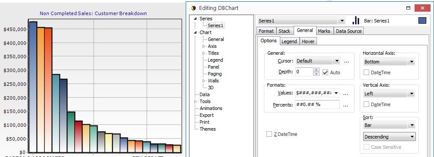Open the Series1 color swatch
Screen dimensions: 434x157
click(x=422, y=20)
